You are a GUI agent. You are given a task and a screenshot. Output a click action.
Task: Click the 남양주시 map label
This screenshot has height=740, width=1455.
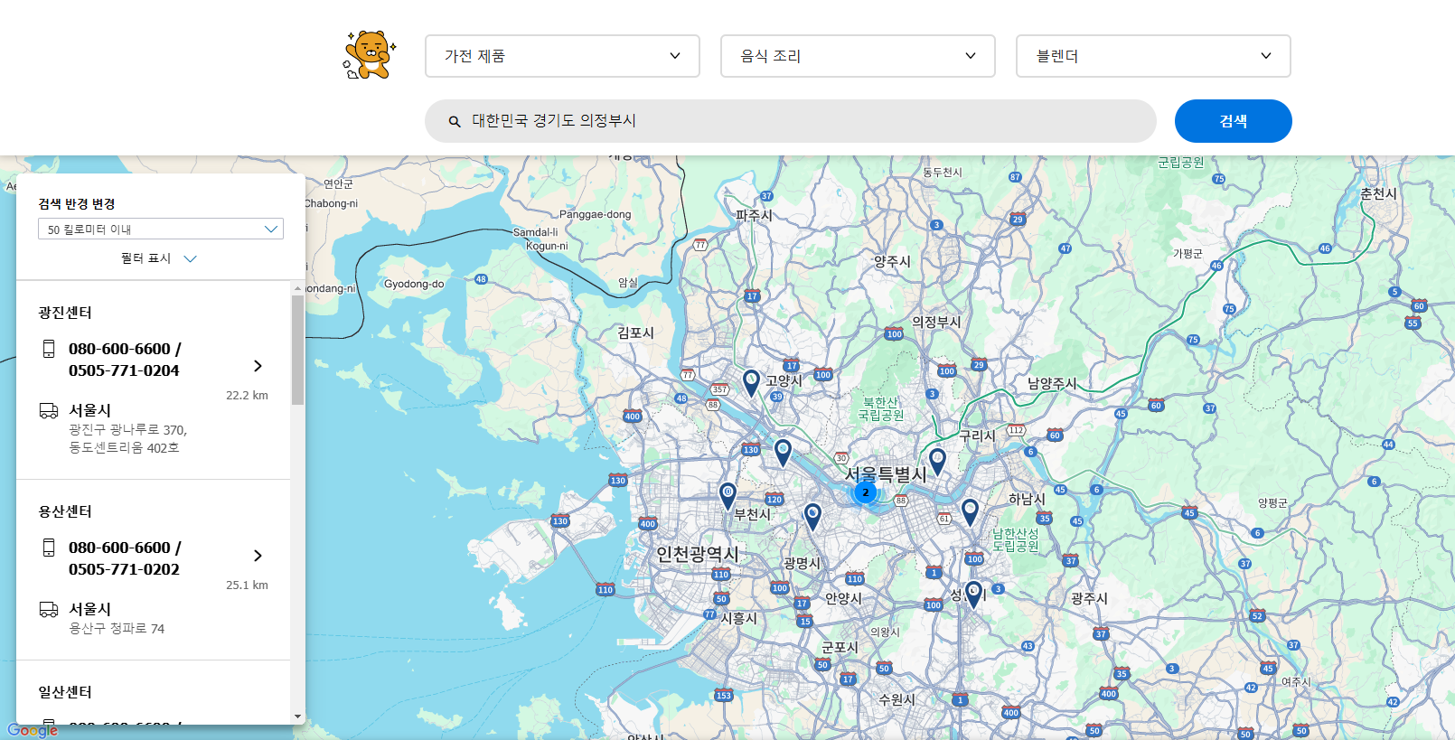tap(1052, 383)
